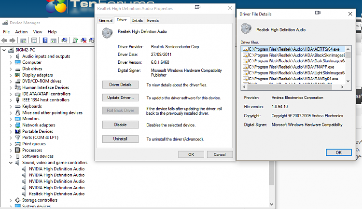This screenshot has height=209, width=362.
Task: Select the Driver tab
Action: coord(122,20)
